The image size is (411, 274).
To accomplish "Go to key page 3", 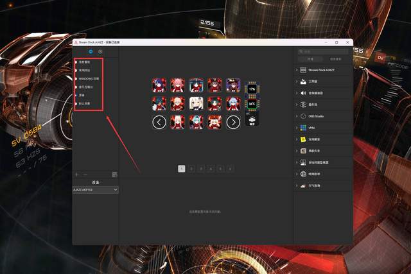I will click(201, 169).
